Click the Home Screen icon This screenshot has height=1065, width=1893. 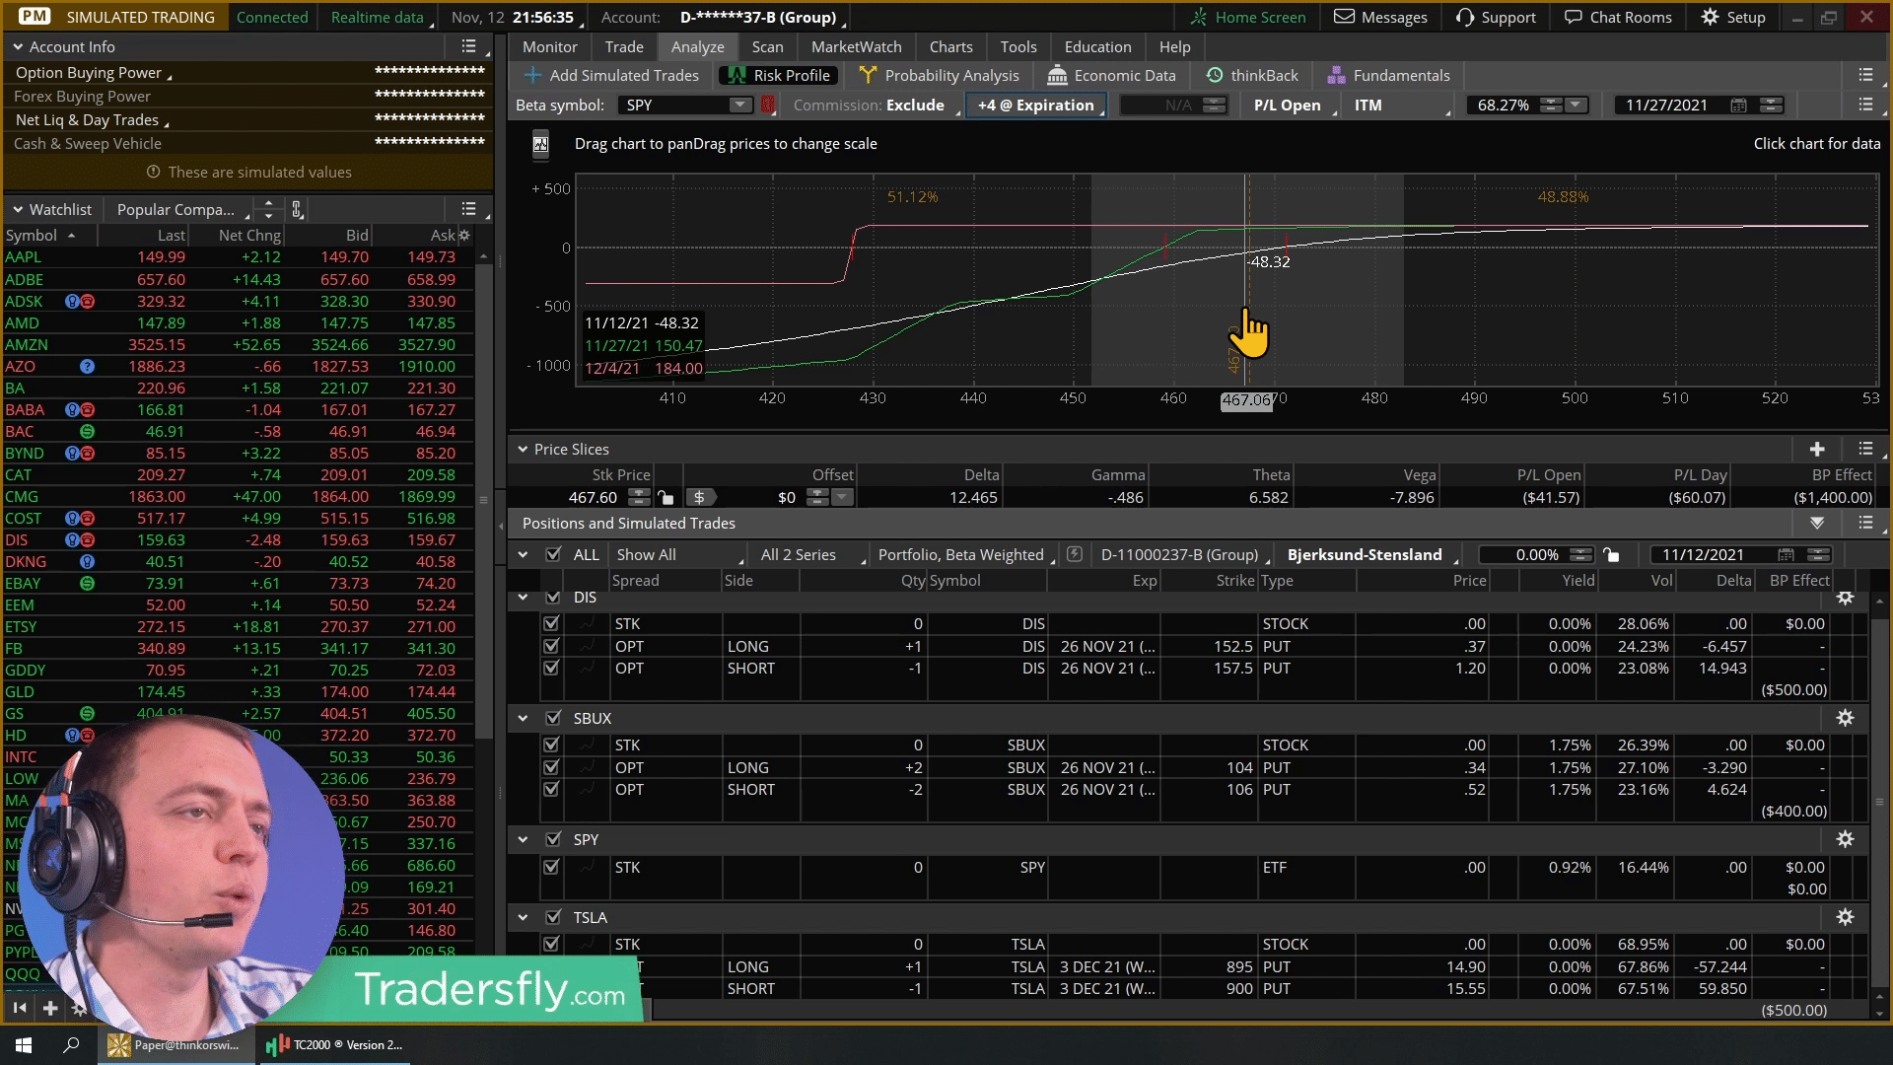[x=1199, y=17]
